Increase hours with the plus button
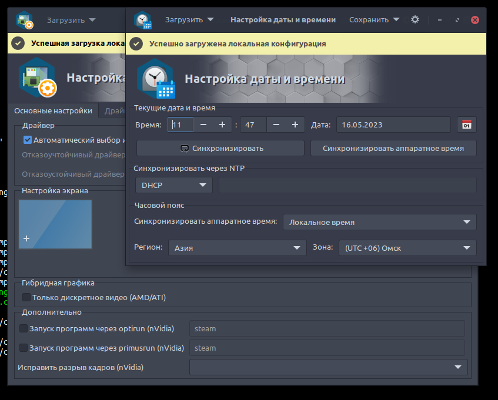The image size is (498, 400). tap(222, 125)
